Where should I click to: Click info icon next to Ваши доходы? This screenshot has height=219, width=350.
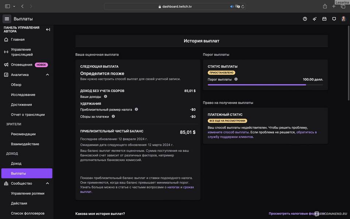coord(105,97)
